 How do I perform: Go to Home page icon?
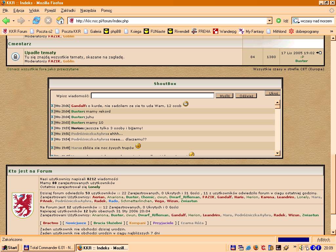[x=60, y=21]
